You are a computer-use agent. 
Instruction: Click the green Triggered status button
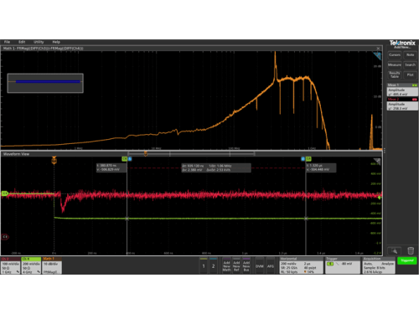click(x=407, y=260)
